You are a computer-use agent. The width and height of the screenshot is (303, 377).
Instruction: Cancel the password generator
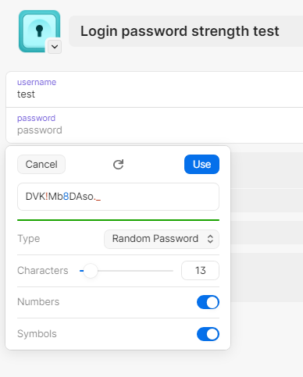(41, 165)
